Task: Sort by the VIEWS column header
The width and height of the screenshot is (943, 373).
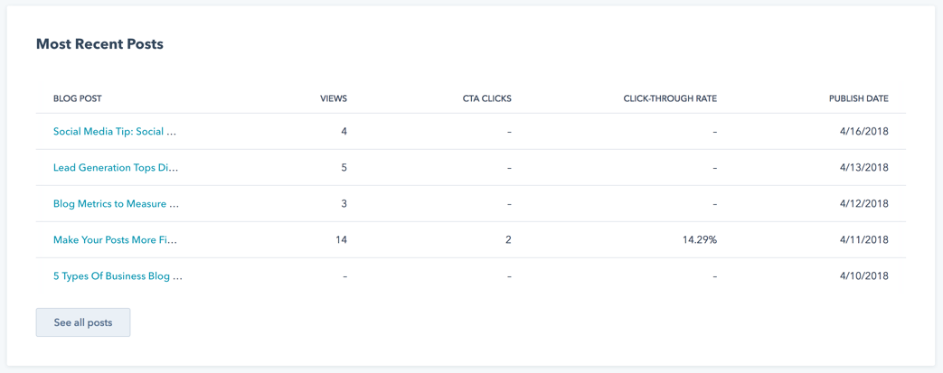Action: 334,98
